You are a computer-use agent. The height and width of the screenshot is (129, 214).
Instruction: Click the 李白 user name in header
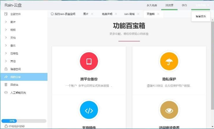(184, 5)
